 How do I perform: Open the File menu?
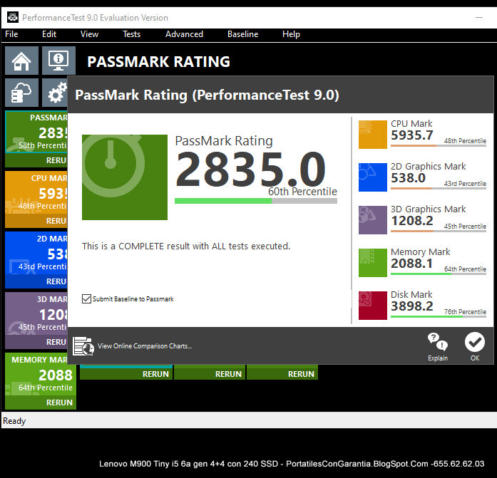(11, 34)
